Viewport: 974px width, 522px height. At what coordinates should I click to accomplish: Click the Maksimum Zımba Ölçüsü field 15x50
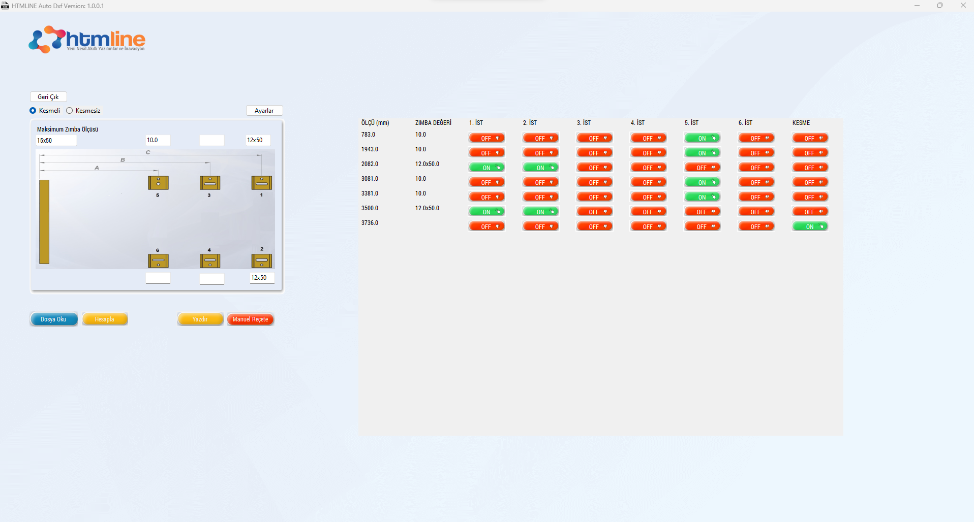click(56, 141)
